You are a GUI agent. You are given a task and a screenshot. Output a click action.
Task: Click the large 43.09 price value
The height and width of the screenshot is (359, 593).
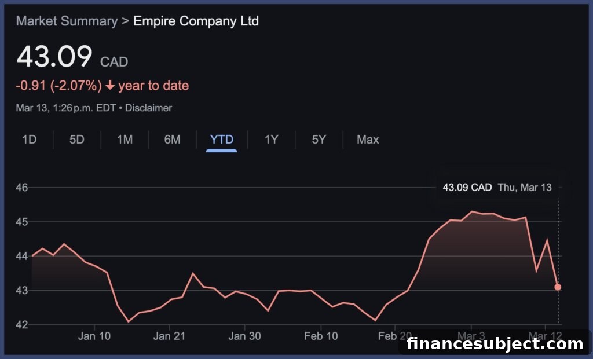(x=54, y=57)
